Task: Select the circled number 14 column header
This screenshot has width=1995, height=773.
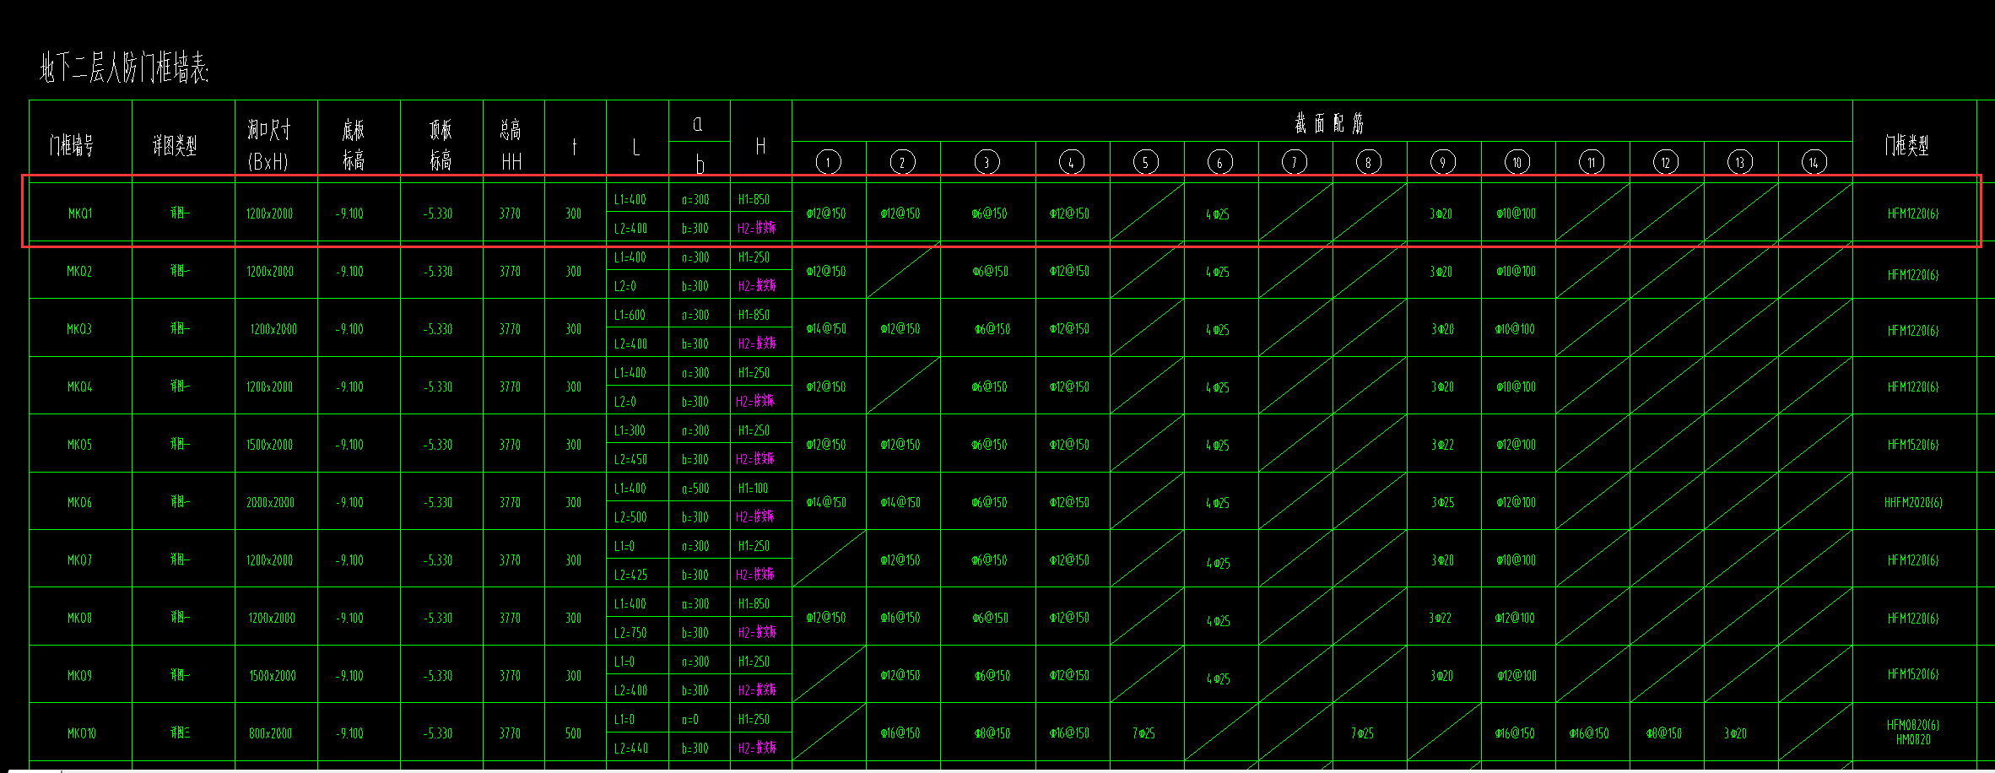Action: pyautogui.click(x=1814, y=162)
